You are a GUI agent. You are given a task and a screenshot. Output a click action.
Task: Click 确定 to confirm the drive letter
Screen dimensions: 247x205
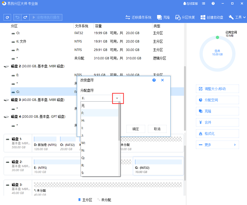click(x=136, y=129)
